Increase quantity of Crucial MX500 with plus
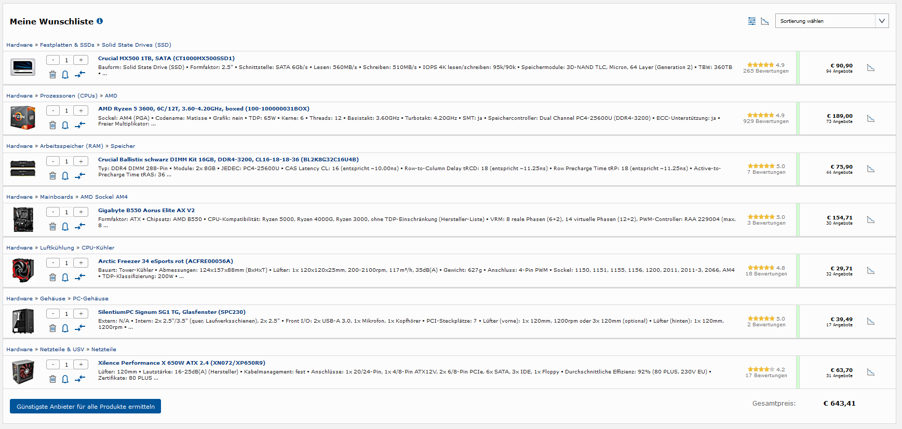The height and width of the screenshot is (429, 902). point(80,60)
